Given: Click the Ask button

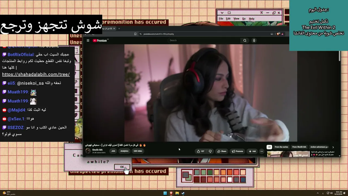Looking at the screenshot, I should pos(252,151).
